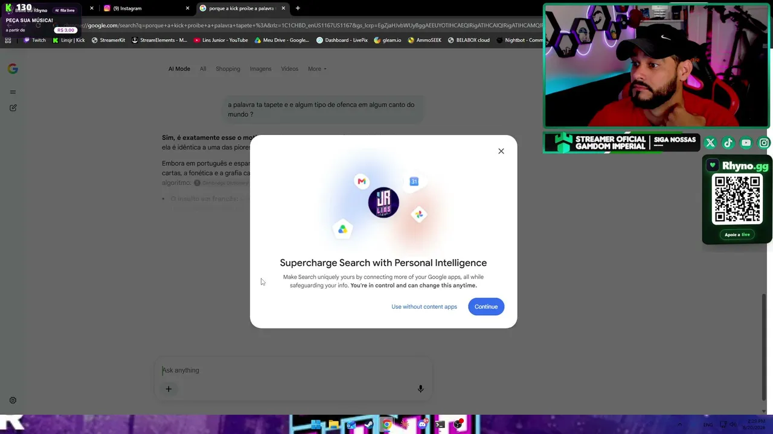Viewport: 773px width, 434px height.
Task: Open OBS Studio from the taskbar
Action: point(458,425)
